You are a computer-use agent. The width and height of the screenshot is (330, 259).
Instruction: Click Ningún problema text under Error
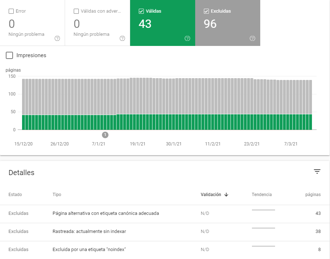click(26, 34)
